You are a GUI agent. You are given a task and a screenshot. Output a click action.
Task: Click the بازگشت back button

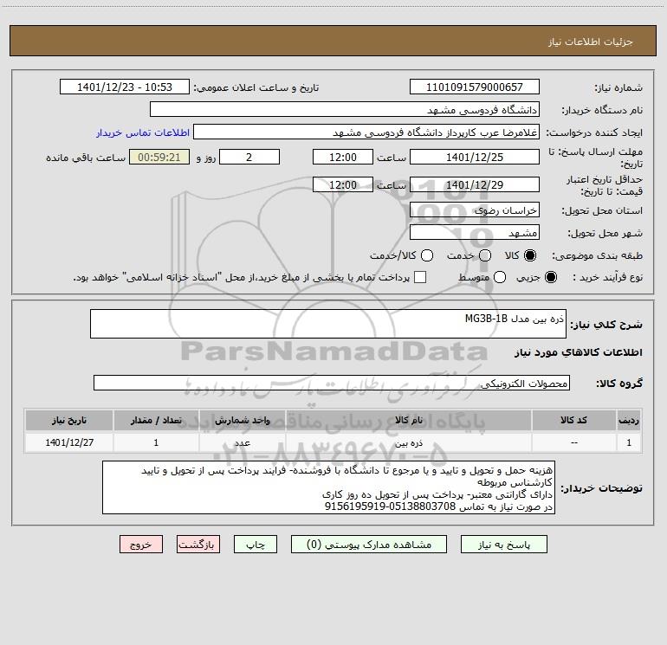tap(198, 545)
